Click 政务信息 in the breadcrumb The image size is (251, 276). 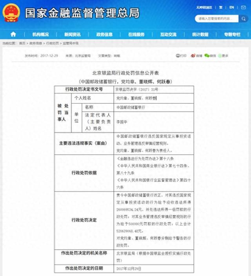pos(36,43)
